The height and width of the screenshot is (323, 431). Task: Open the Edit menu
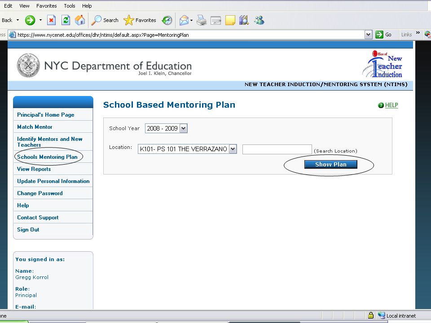pos(8,6)
